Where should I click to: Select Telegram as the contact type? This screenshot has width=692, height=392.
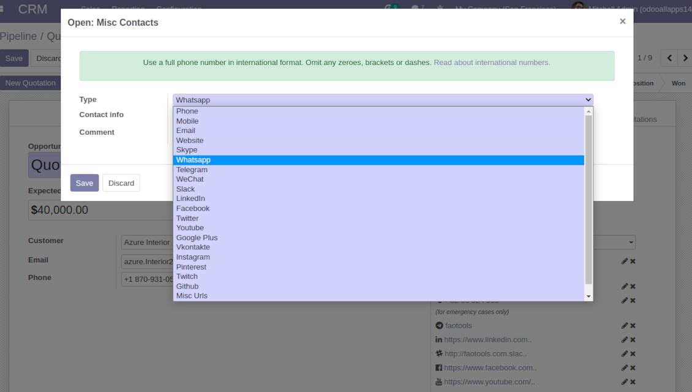(x=378, y=170)
